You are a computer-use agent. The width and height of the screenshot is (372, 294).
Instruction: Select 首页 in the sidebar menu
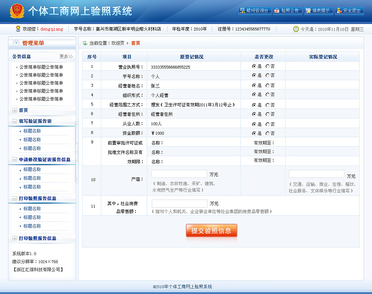tap(24, 110)
